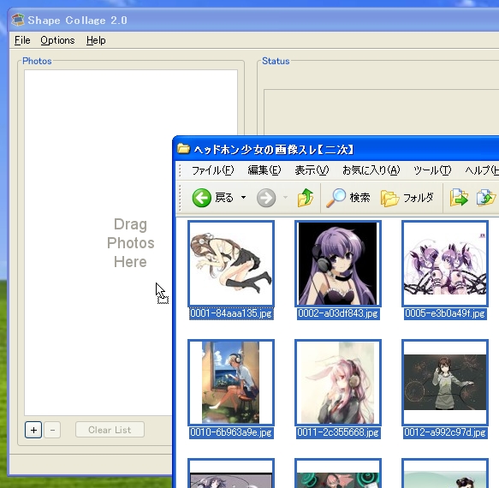499x488 pixels.
Task: Click the 0012-a992c97d.jpg file name label
Action: coord(445,432)
